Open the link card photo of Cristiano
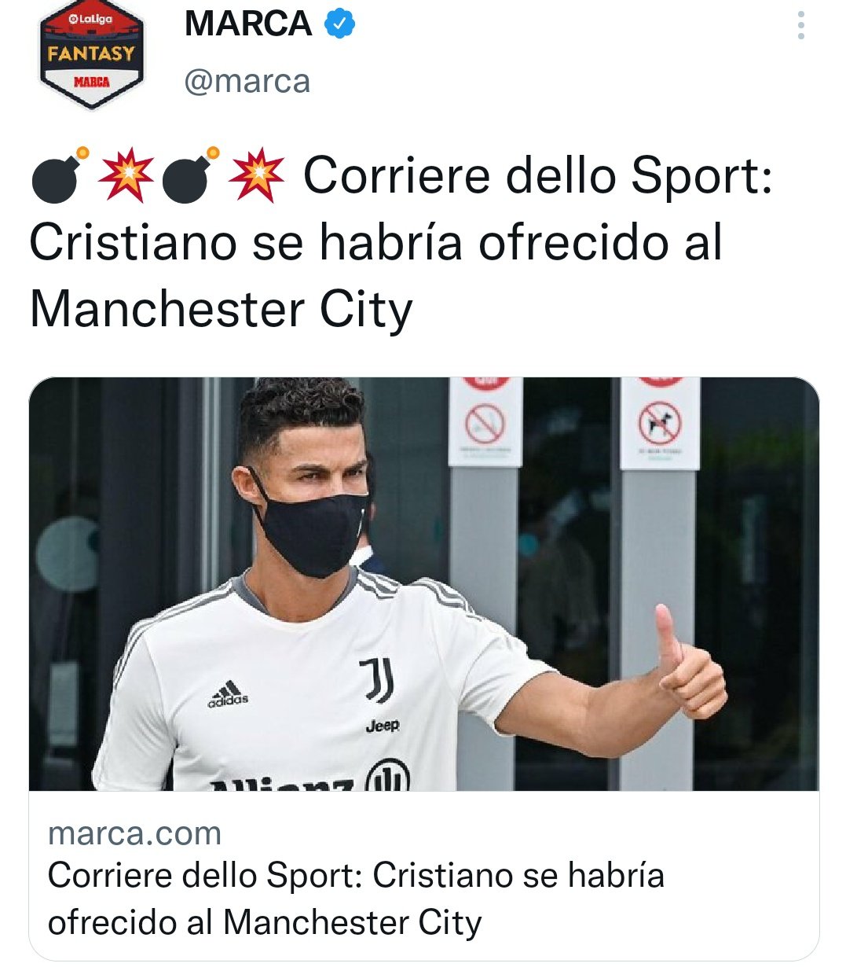Screen dimensions: 846x967 [x=424, y=584]
